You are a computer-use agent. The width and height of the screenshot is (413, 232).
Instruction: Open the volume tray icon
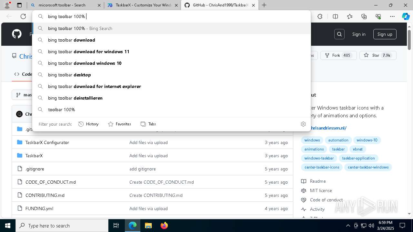tap(371, 226)
